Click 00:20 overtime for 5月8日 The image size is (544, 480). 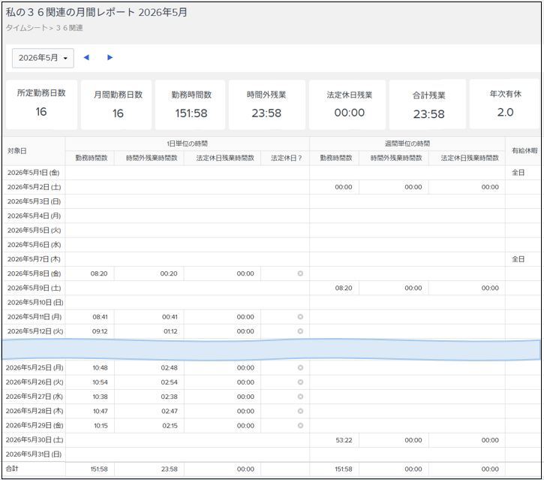coord(169,273)
